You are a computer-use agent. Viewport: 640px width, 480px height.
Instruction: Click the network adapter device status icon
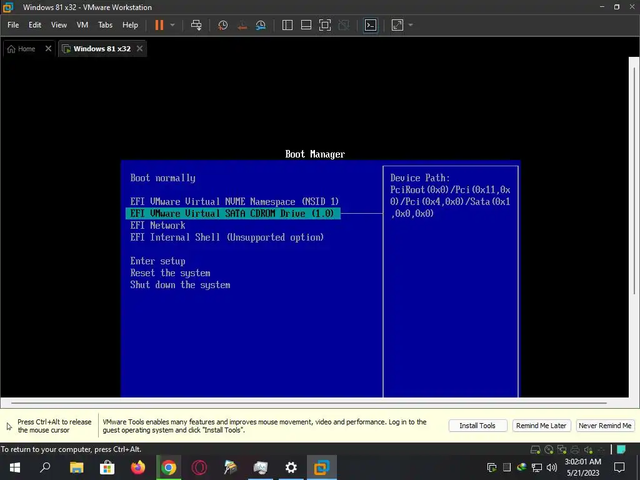pyautogui.click(x=562, y=450)
